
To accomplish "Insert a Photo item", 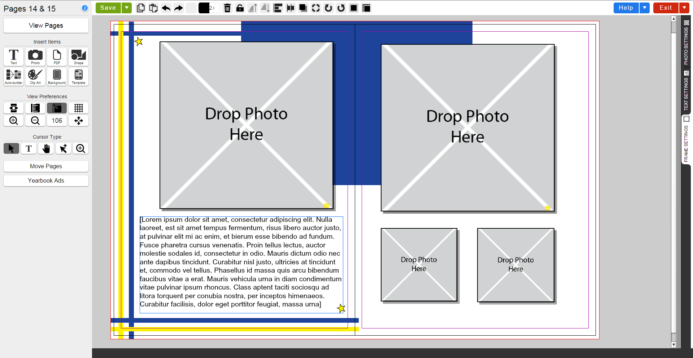I will coord(35,57).
